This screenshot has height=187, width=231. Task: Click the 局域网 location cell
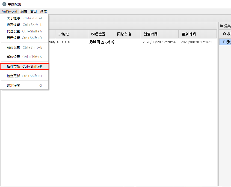102,42
